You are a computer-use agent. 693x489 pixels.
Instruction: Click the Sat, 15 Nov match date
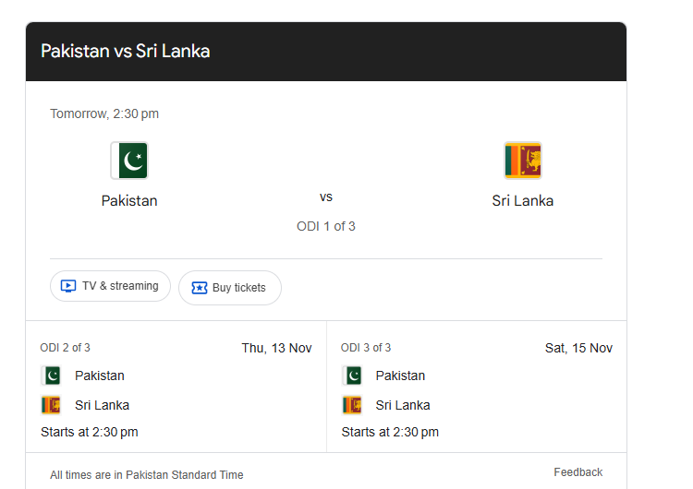[x=578, y=348]
